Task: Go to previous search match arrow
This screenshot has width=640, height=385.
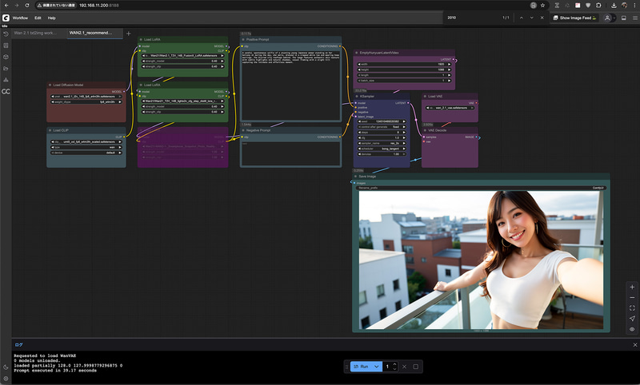Action: pos(522,18)
